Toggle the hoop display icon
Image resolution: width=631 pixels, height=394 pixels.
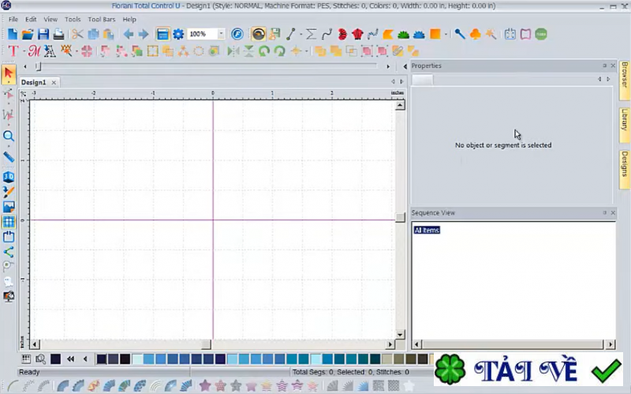point(9,237)
